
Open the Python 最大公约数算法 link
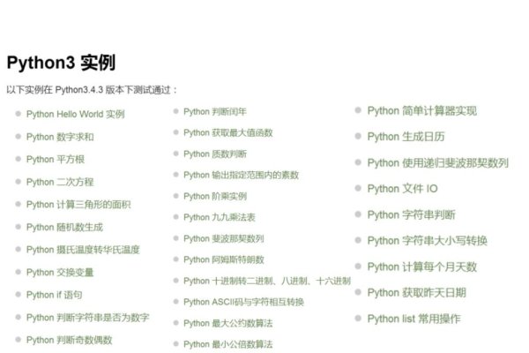coord(228,323)
